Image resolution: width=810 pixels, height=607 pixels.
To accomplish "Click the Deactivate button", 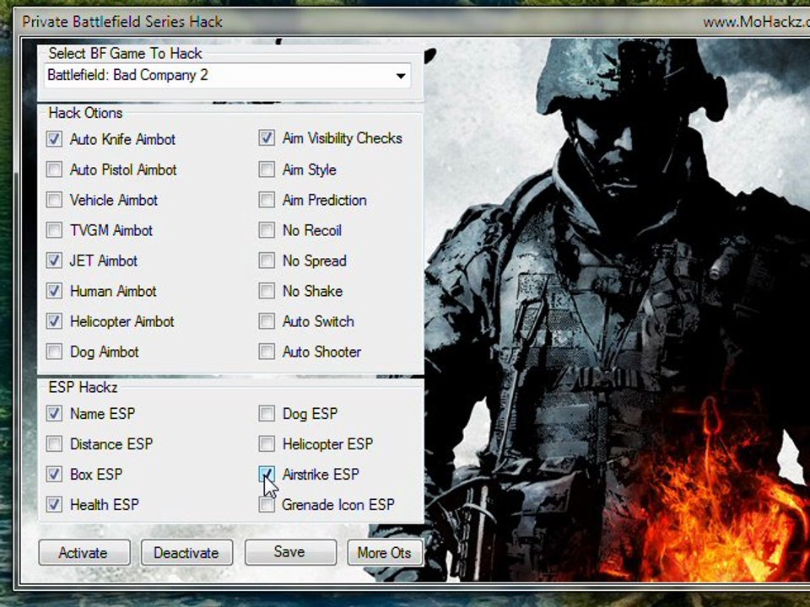I will [x=186, y=553].
